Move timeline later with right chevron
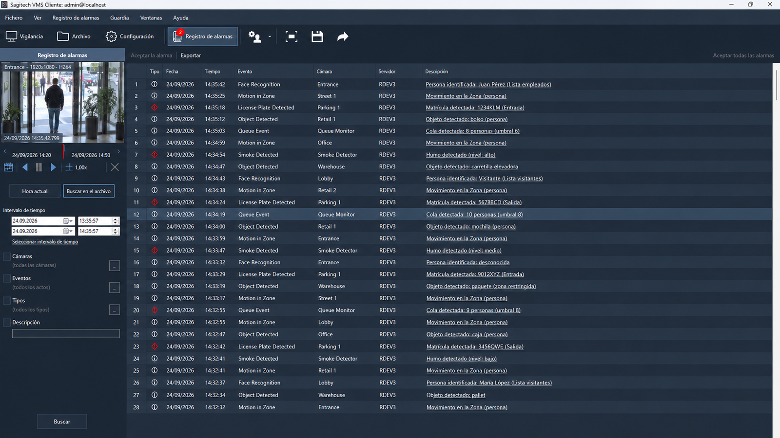 point(118,151)
